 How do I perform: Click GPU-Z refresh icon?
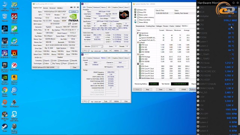coord(75,7)
